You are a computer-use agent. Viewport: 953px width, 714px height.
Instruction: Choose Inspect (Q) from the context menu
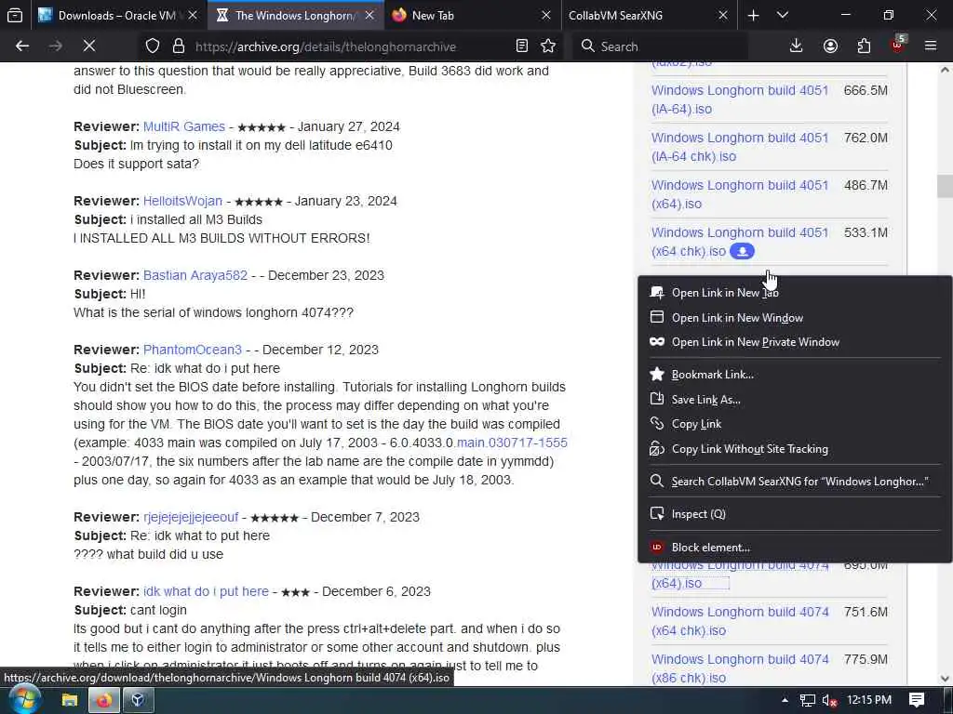coord(795,514)
